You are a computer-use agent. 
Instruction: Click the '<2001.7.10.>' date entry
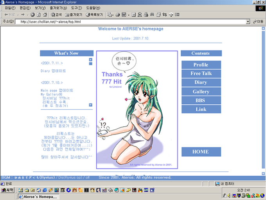click(52, 83)
